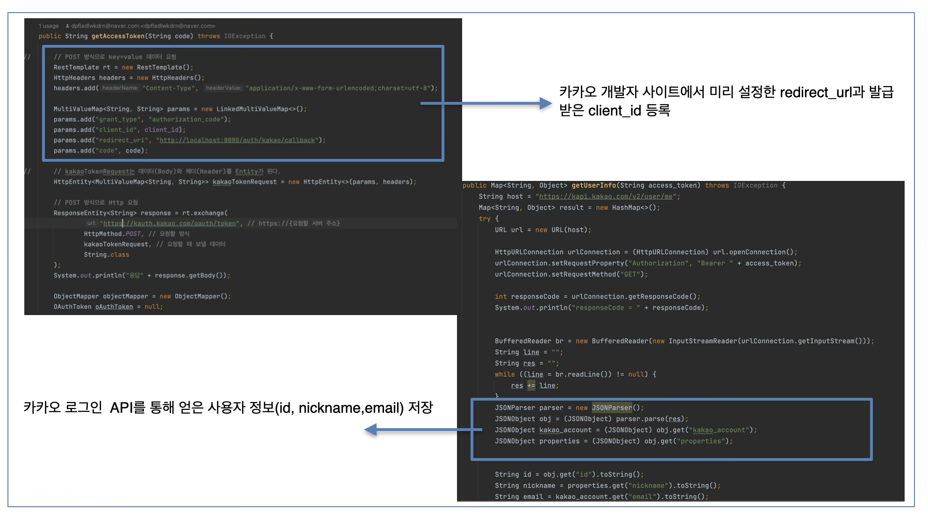Viewport: 928px width, 517px height.
Task: Click the HttpMethod.POST argument line
Action: [137, 234]
